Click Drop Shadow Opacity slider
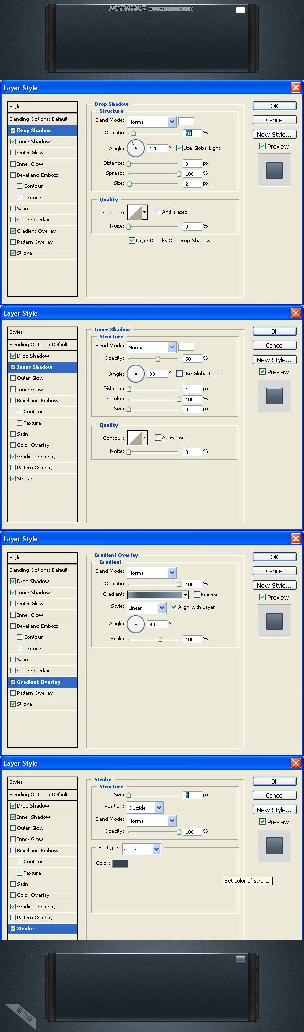 tap(154, 133)
